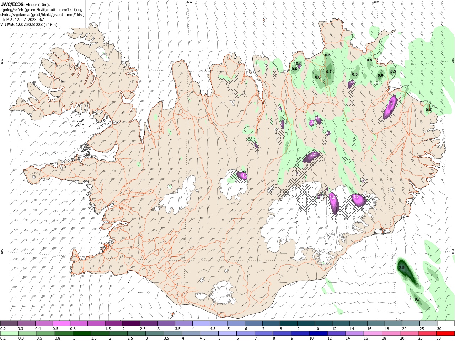The image size is (455, 341).
Task: Click the pure red 30 rain scale swatch
Action: point(445,334)
